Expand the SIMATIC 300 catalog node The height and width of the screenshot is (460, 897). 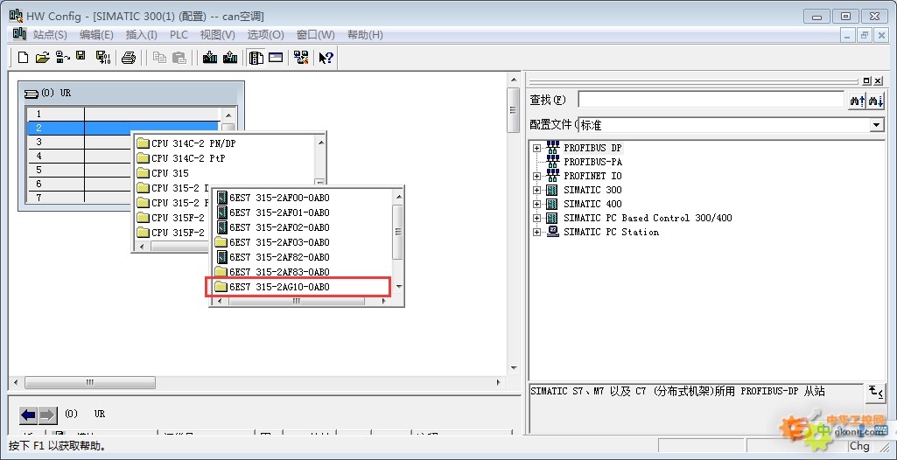coord(536,191)
